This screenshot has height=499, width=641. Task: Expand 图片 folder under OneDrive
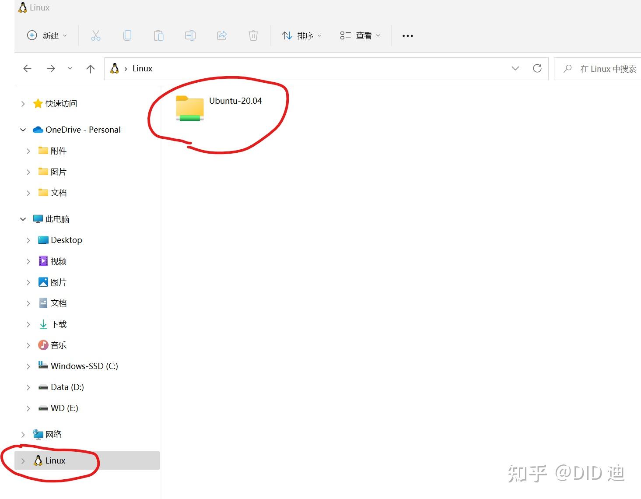tap(28, 172)
